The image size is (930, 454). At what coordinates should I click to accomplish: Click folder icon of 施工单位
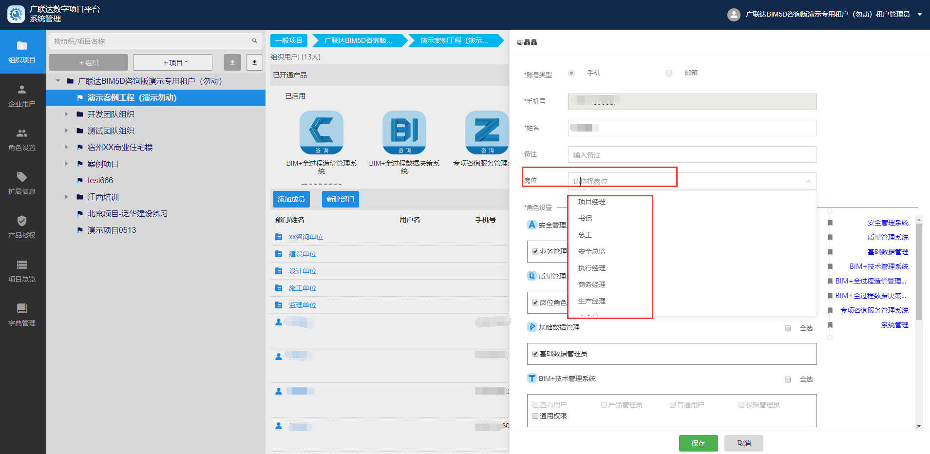click(x=279, y=288)
